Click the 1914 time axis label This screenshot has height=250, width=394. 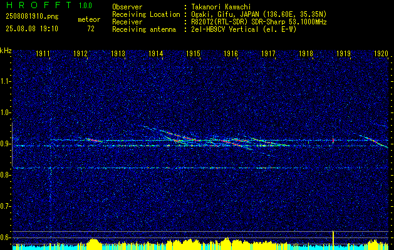tap(156, 54)
